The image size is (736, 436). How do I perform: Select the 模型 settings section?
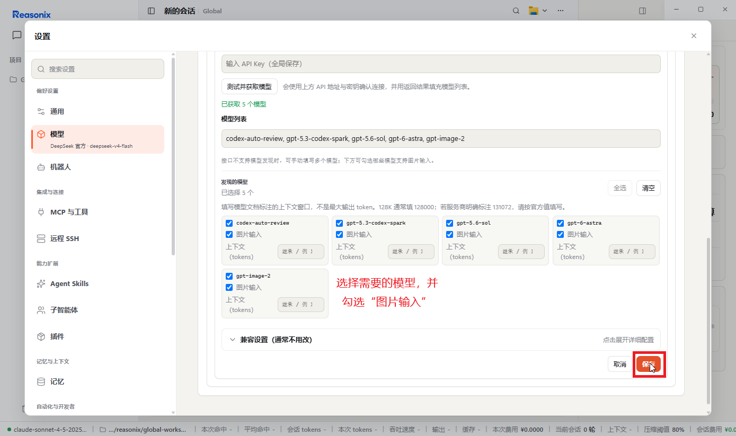coord(97,139)
